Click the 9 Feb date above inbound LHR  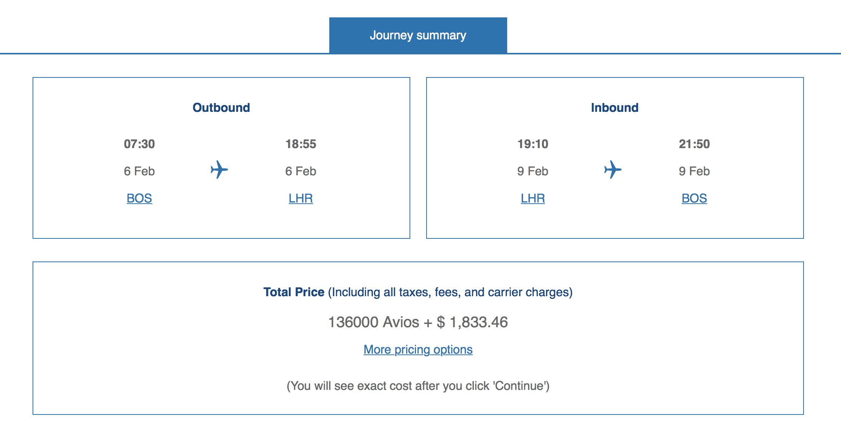pos(533,171)
